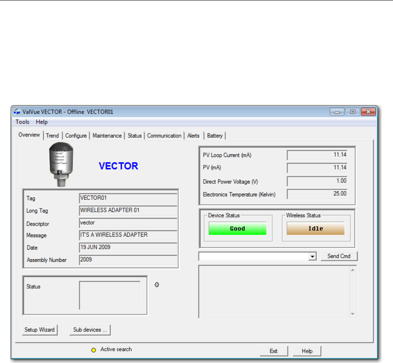The height and width of the screenshot is (363, 393).
Task: Click the Device Status group label
Action: pyautogui.click(x=224, y=215)
